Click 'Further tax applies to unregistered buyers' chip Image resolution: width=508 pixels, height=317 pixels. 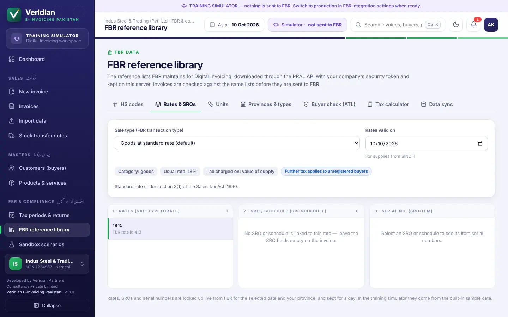tap(326, 171)
